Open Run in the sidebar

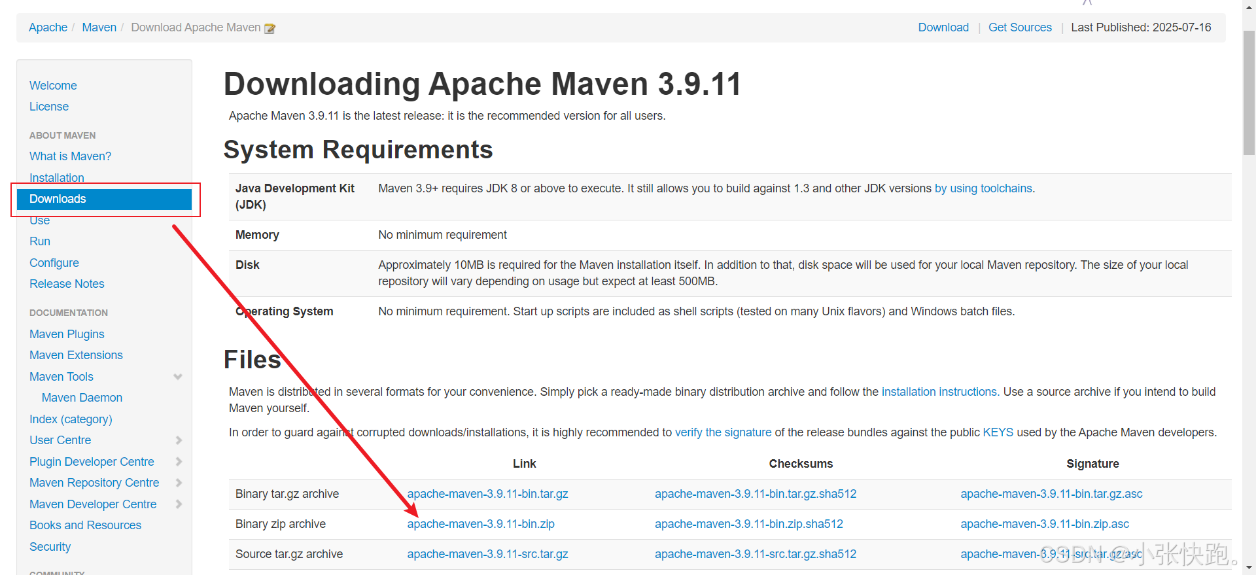(40, 241)
